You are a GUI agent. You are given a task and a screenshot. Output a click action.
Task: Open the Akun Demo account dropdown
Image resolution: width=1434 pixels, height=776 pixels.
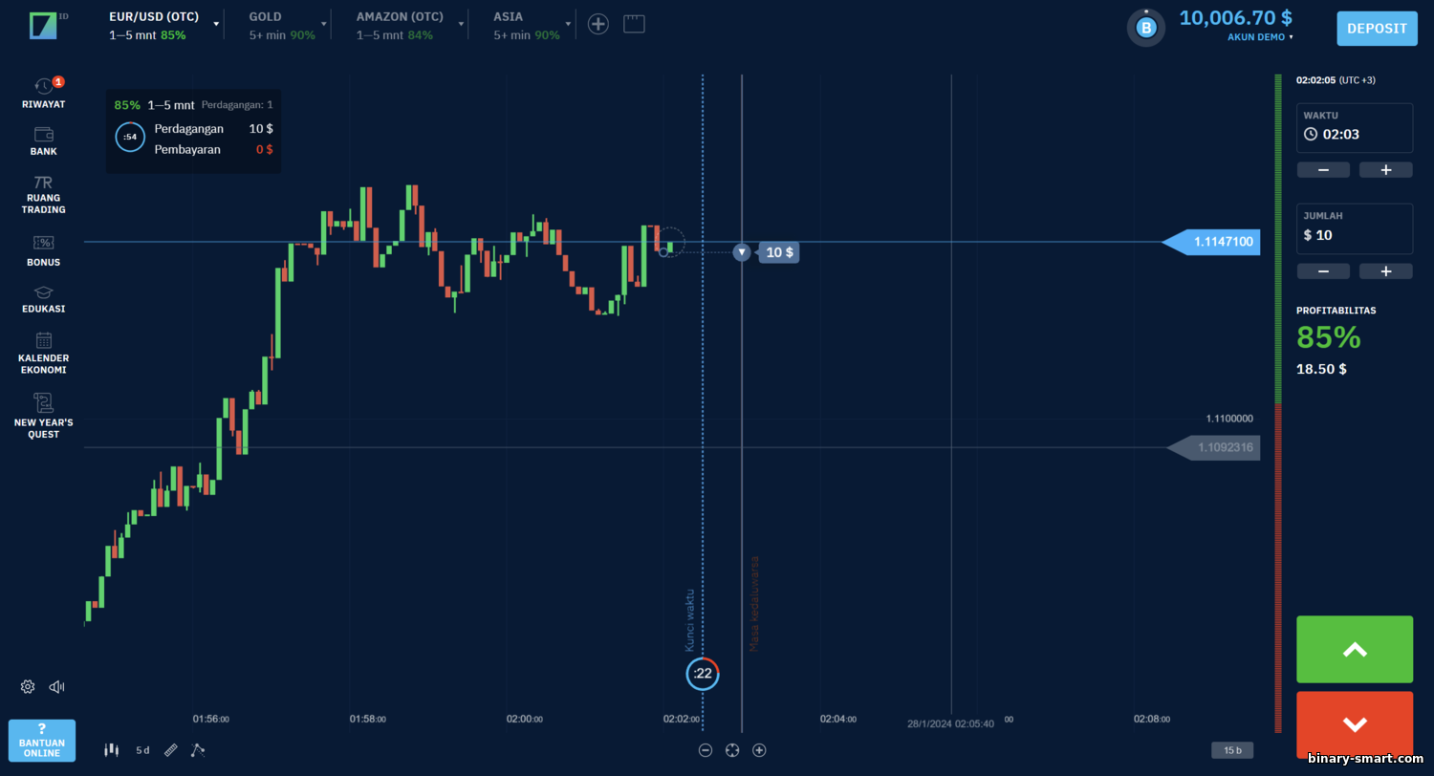pyautogui.click(x=1260, y=37)
